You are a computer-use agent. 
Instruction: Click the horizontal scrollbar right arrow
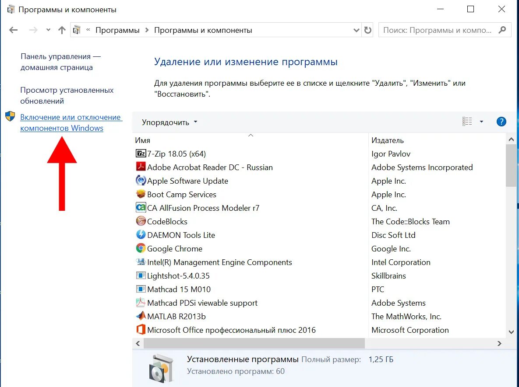click(x=499, y=344)
